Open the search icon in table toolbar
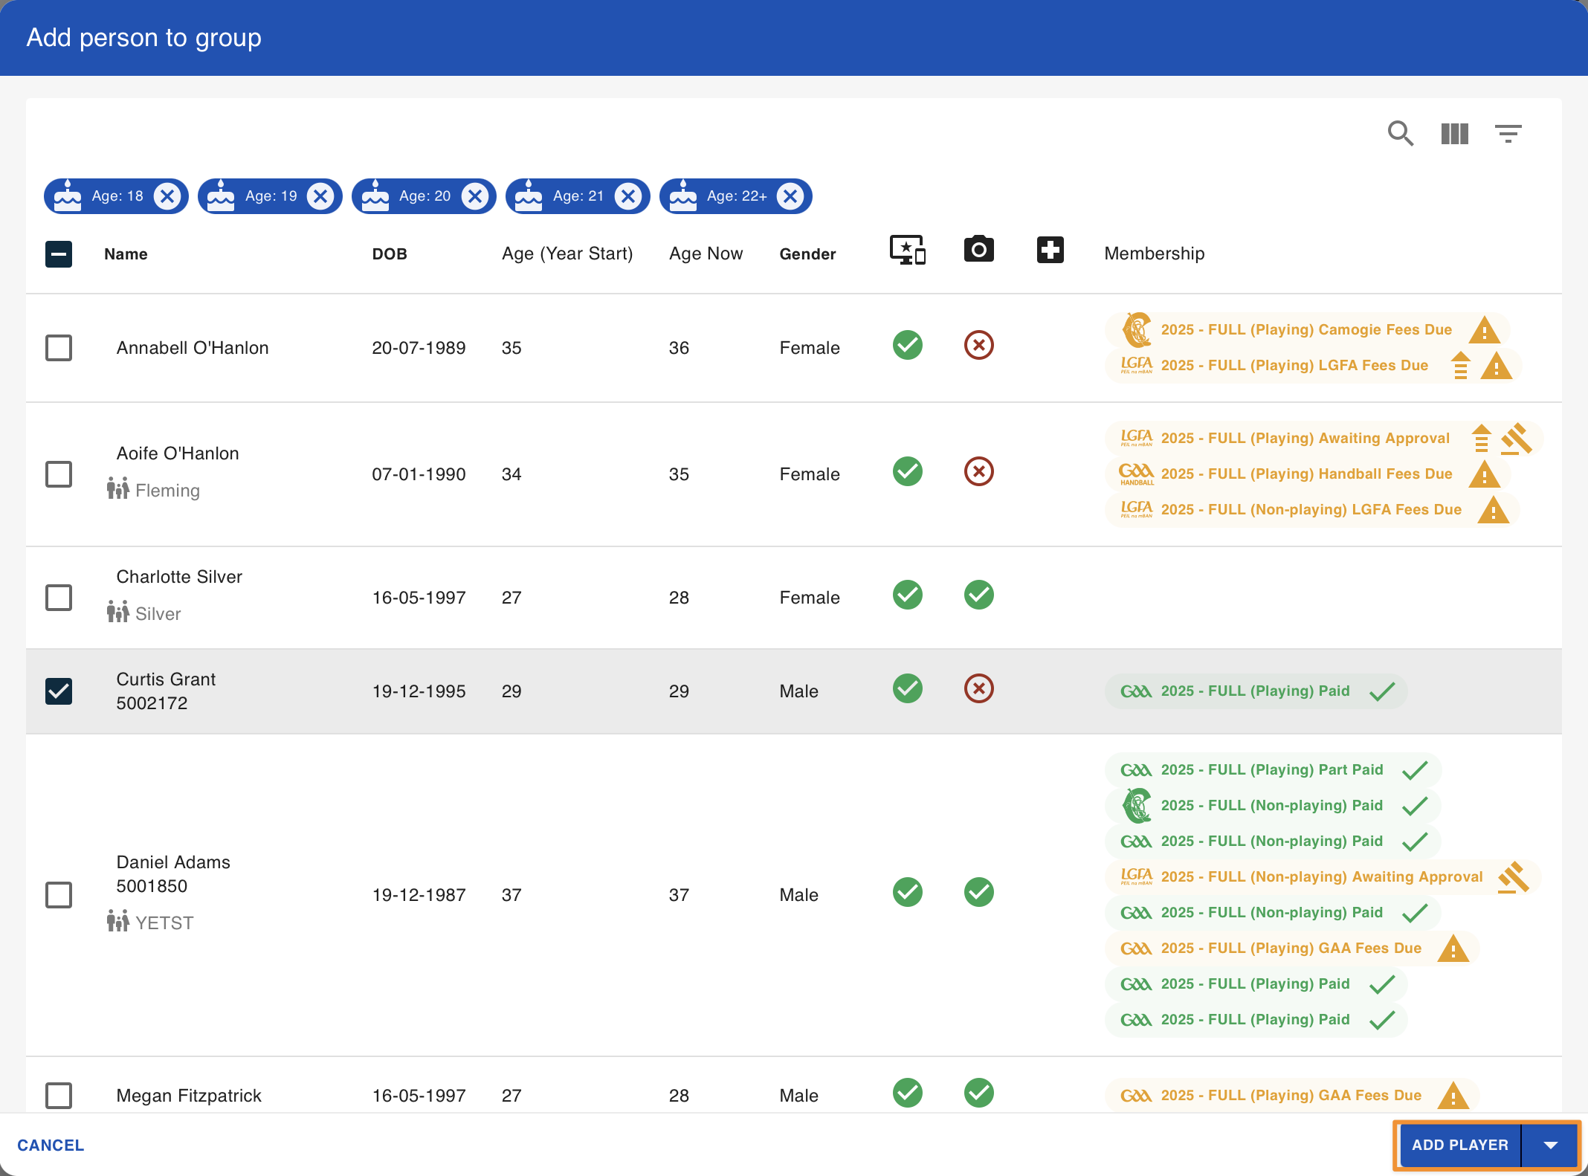 1401,134
